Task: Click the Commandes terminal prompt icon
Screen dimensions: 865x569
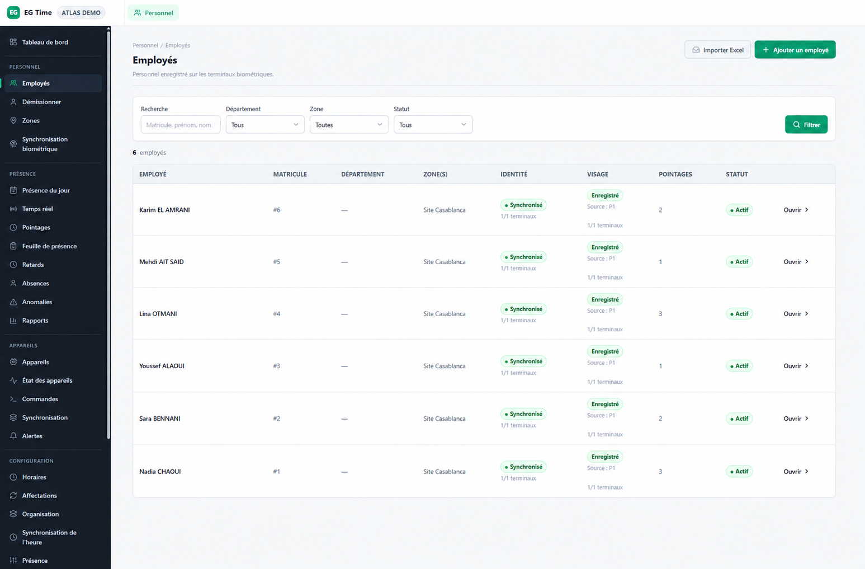Action: coord(13,399)
